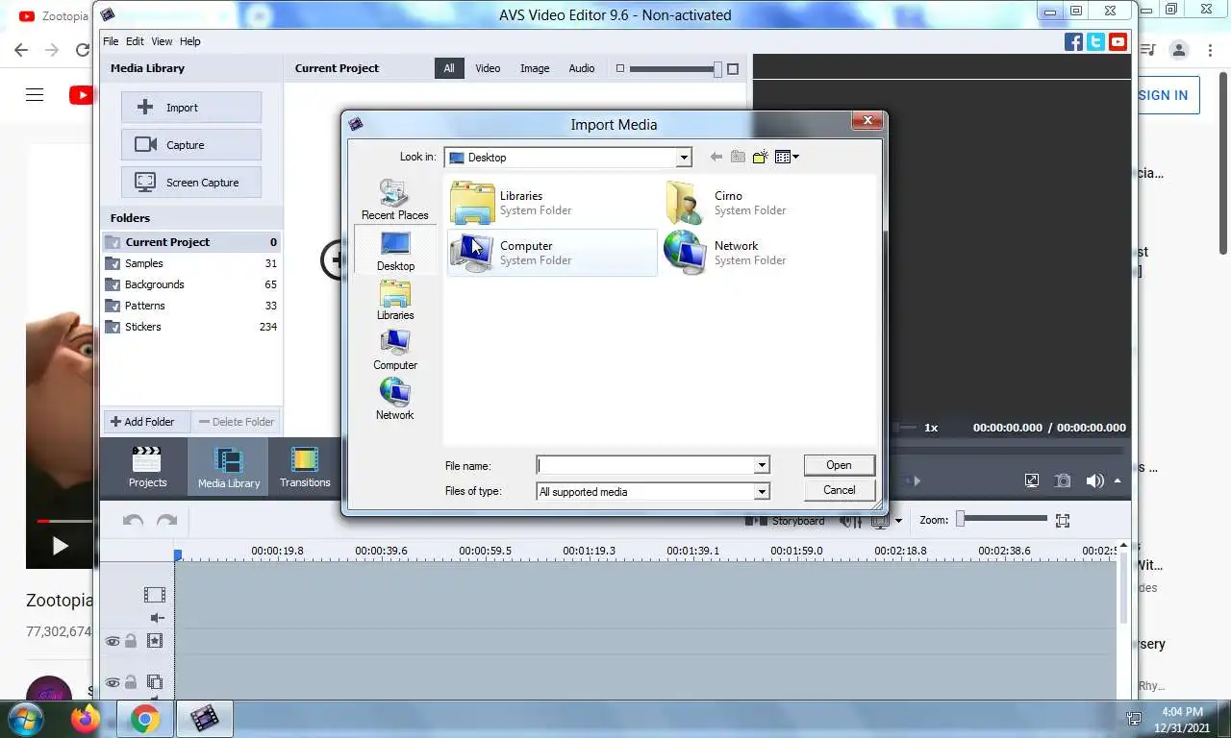Open the File menu

tap(111, 41)
